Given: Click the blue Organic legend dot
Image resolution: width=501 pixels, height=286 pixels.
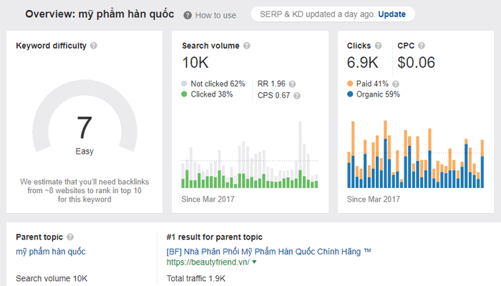Looking at the screenshot, I should [350, 94].
